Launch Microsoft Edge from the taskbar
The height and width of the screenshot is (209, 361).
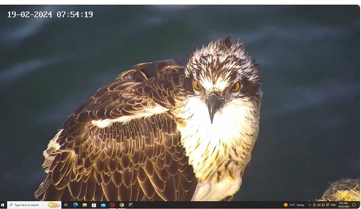[x=75, y=205]
